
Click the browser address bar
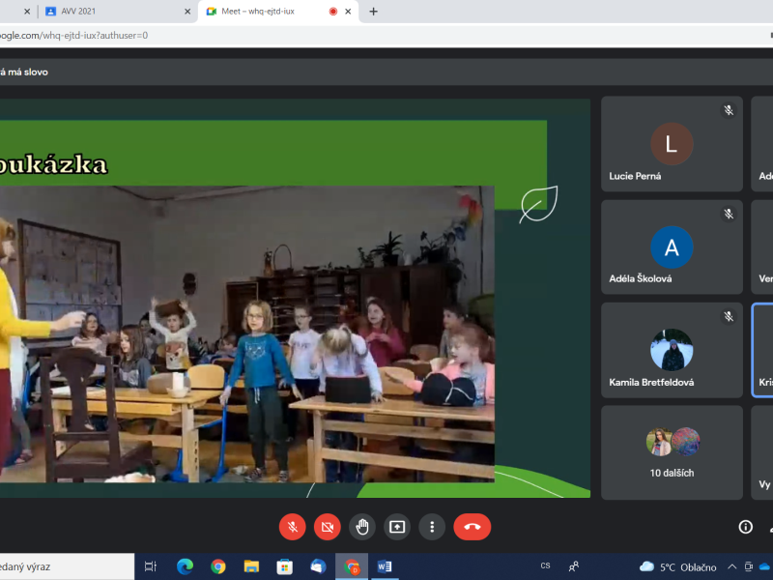click(290, 35)
